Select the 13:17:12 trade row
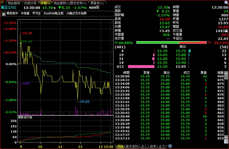Viewport: 229px width, 149px height. click(169, 138)
